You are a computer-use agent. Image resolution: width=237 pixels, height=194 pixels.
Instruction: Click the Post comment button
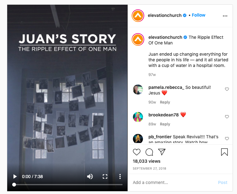223,182
